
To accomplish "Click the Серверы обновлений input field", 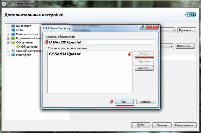I will (x=101, y=42).
